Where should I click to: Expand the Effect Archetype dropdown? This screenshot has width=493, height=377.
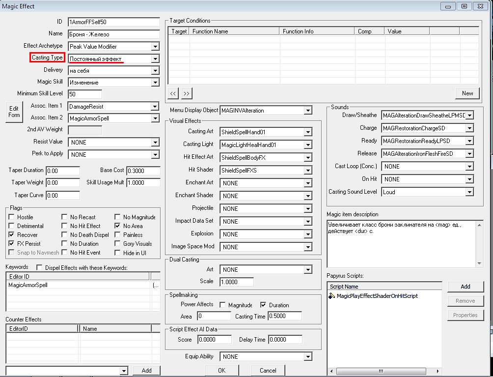tap(155, 47)
